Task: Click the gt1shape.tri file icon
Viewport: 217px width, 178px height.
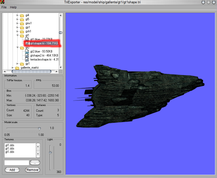Action: pyautogui.click(x=27, y=44)
